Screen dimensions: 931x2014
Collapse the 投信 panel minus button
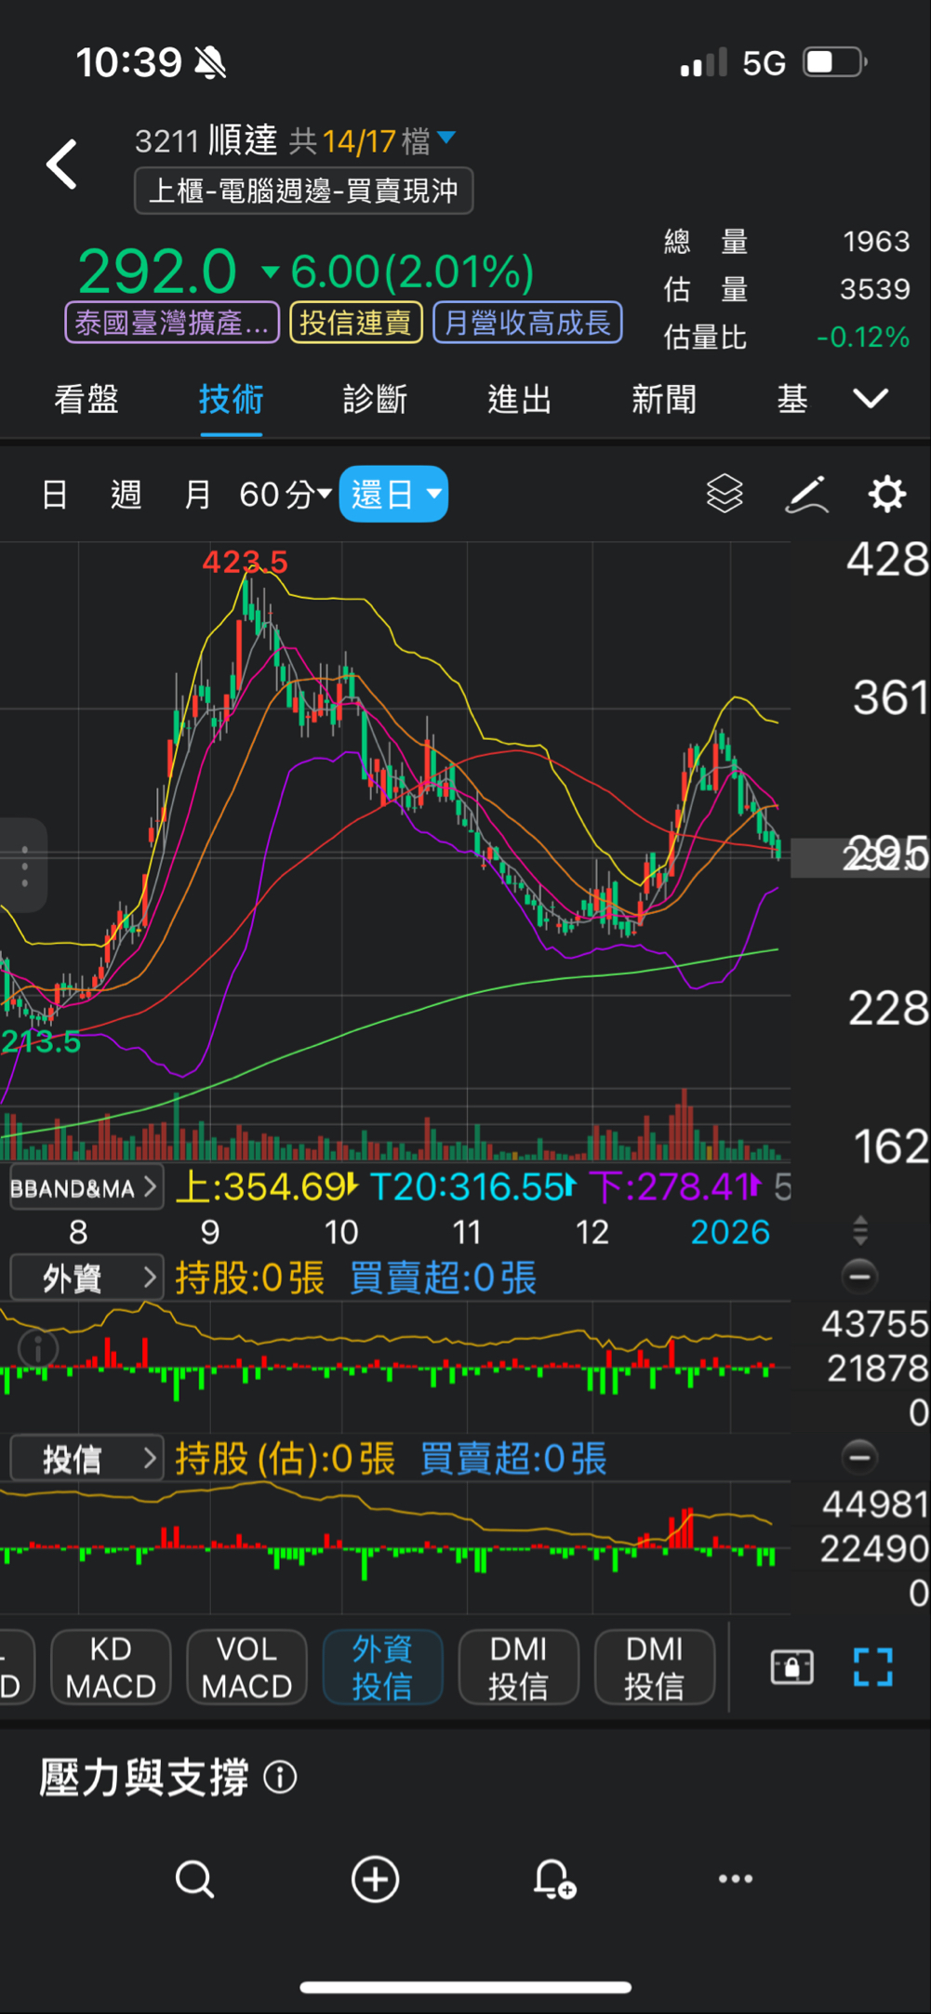click(859, 1456)
